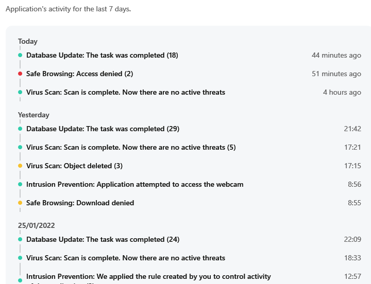Open the Safe Browsing: Download denied entry
Screen dimensions: 371x284
[80, 203]
